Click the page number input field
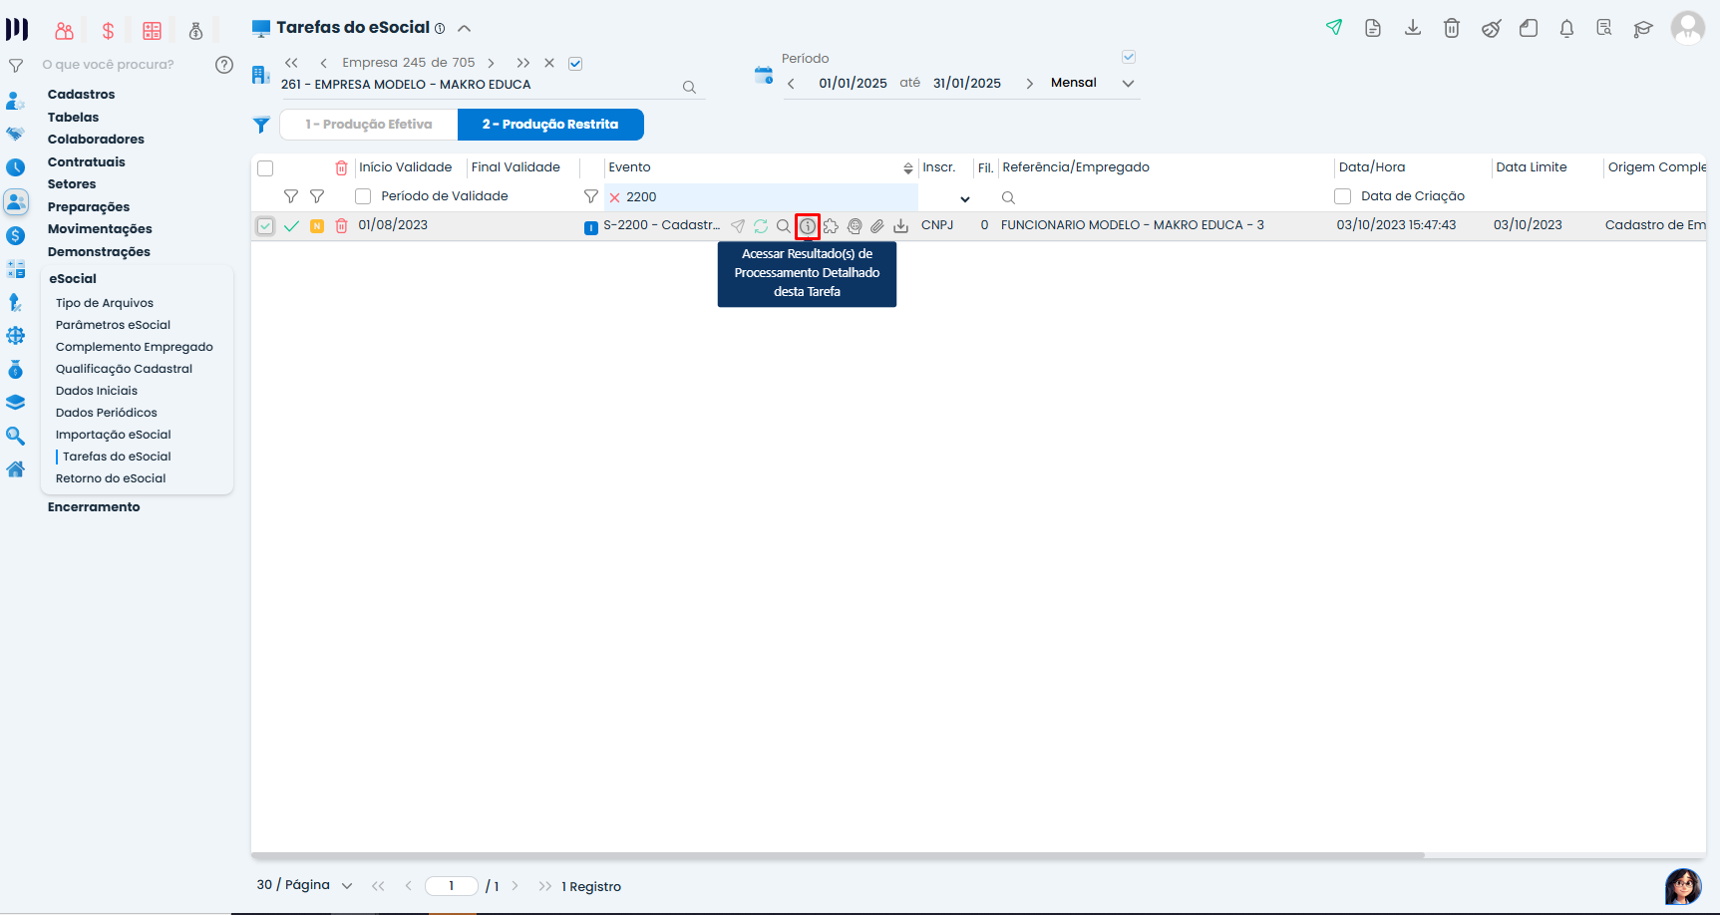 click(x=451, y=886)
